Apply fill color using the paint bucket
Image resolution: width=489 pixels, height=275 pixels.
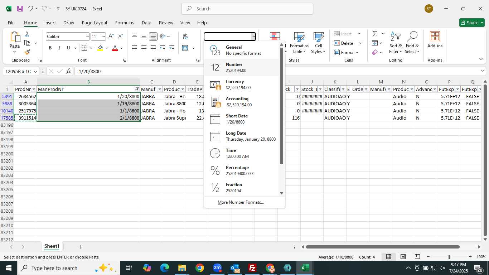tap(100, 48)
